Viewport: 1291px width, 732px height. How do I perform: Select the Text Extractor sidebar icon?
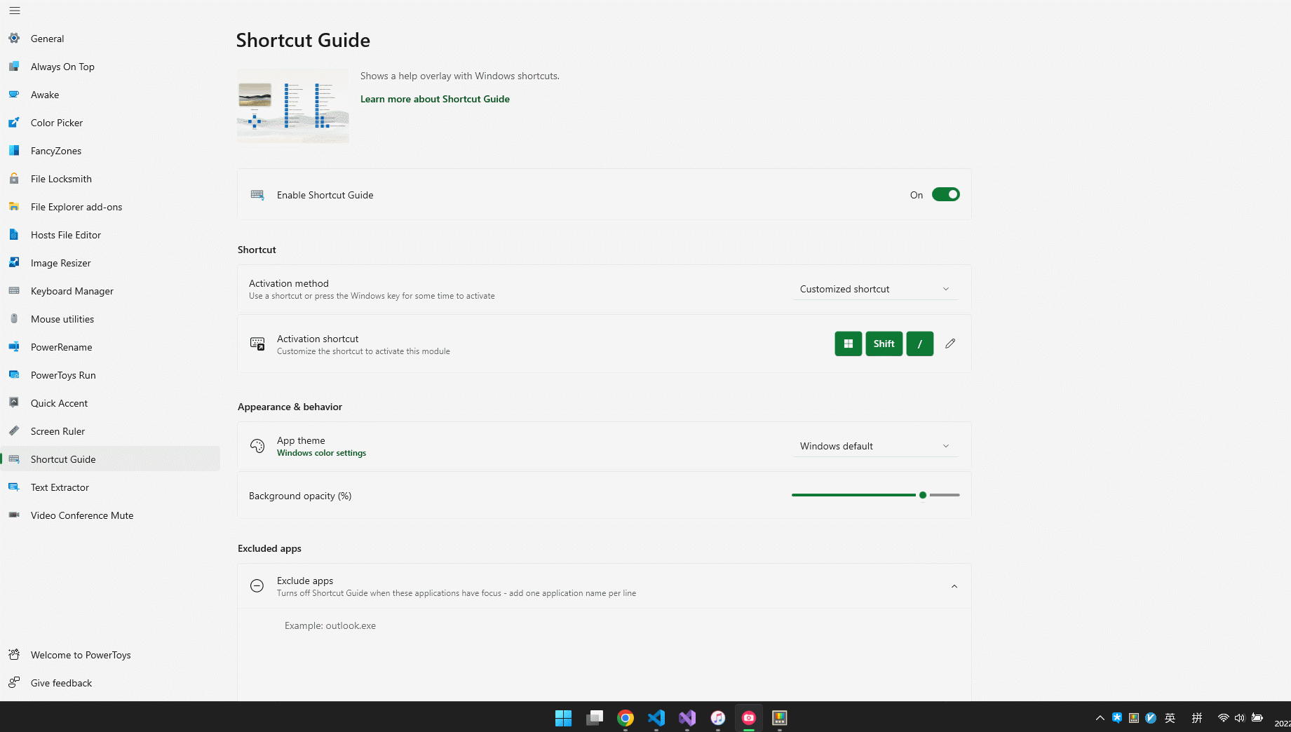pos(14,487)
